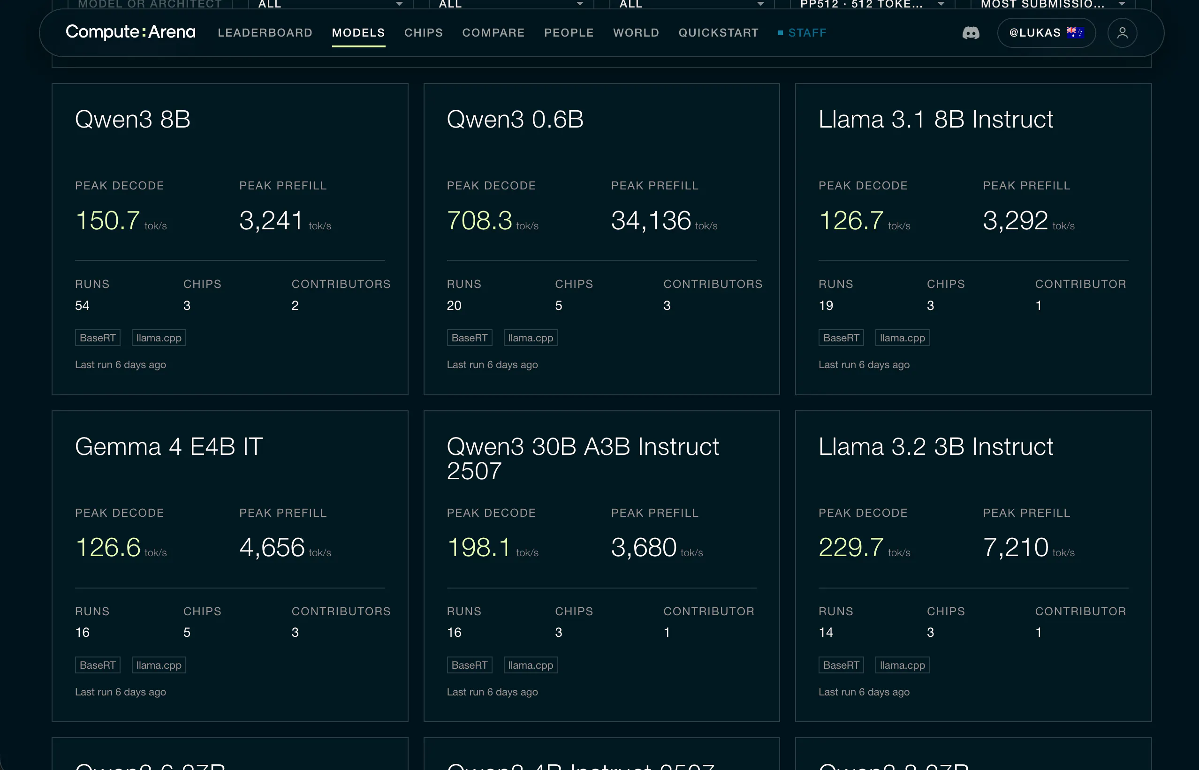
Task: Click the peak prefill value "7,210"
Action: 1016,548
